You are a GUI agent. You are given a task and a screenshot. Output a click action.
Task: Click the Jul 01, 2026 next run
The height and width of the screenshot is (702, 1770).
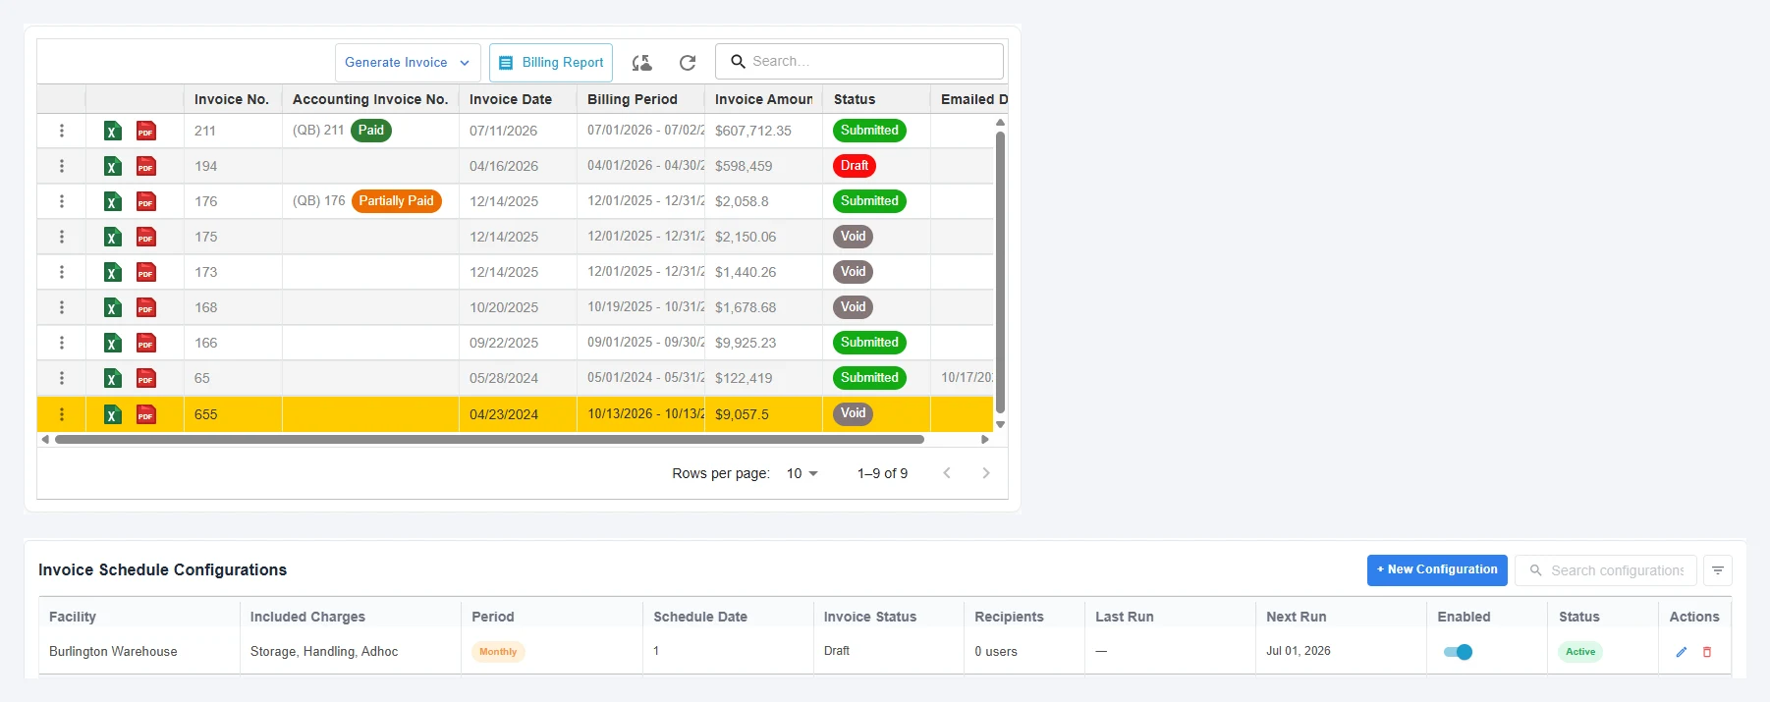(1299, 651)
